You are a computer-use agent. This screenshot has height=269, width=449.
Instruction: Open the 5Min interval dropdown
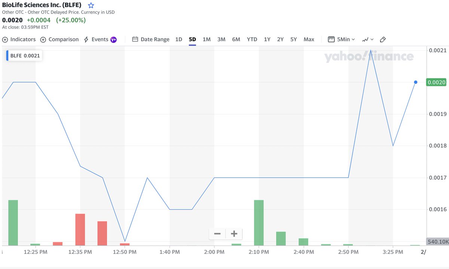click(342, 39)
